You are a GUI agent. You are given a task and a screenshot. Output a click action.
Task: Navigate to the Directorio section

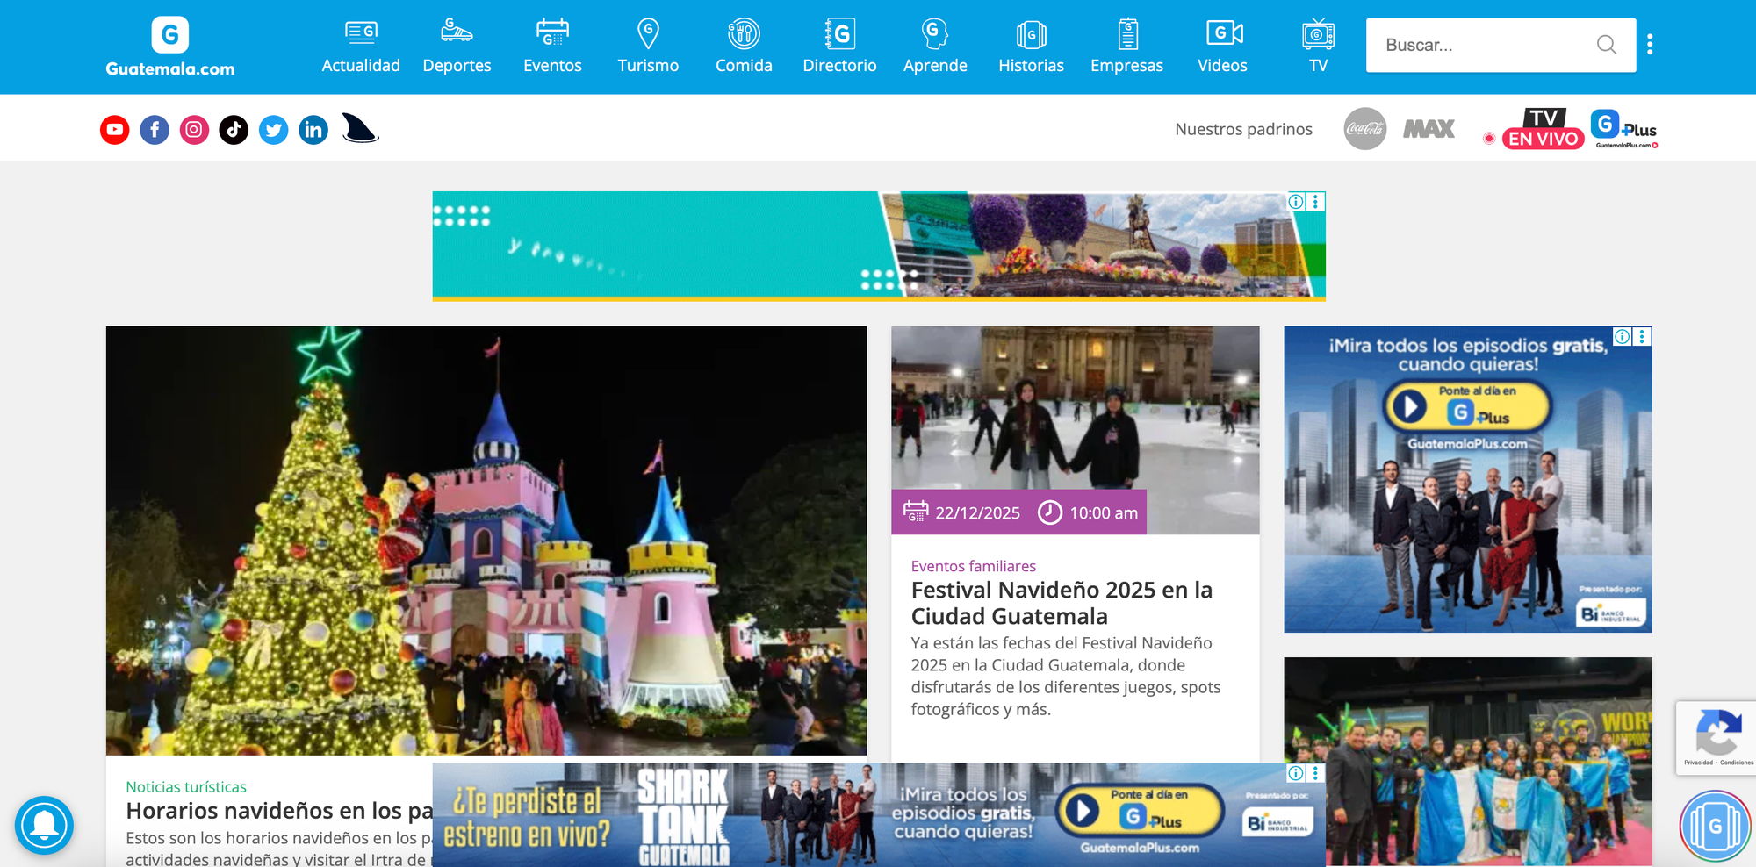click(839, 47)
